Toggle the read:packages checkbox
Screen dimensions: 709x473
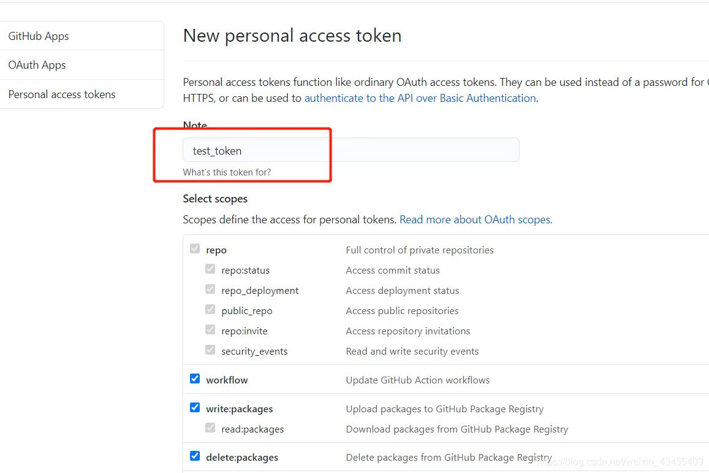tap(210, 427)
